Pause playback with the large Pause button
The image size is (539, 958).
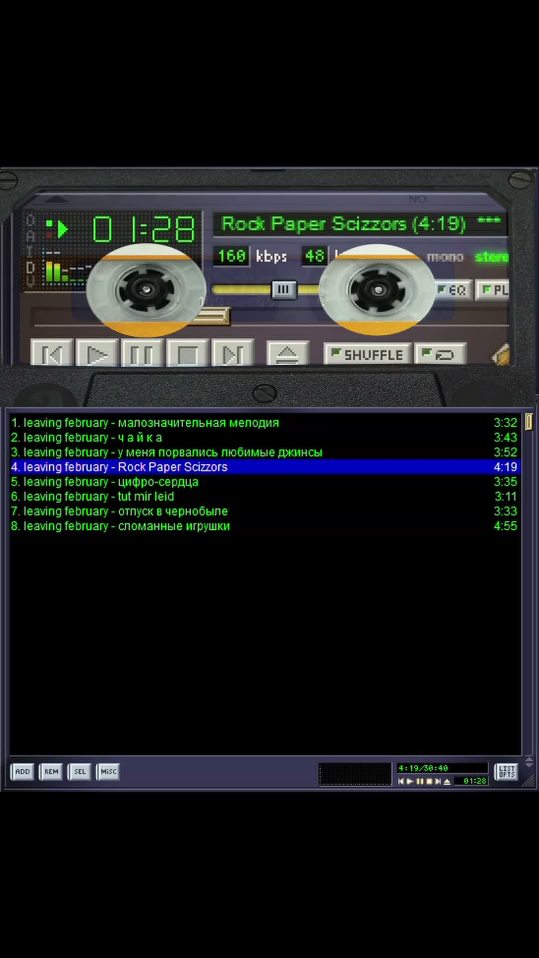point(142,354)
